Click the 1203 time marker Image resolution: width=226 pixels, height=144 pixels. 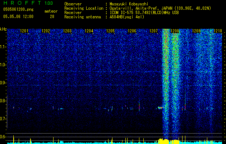click(x=67, y=31)
